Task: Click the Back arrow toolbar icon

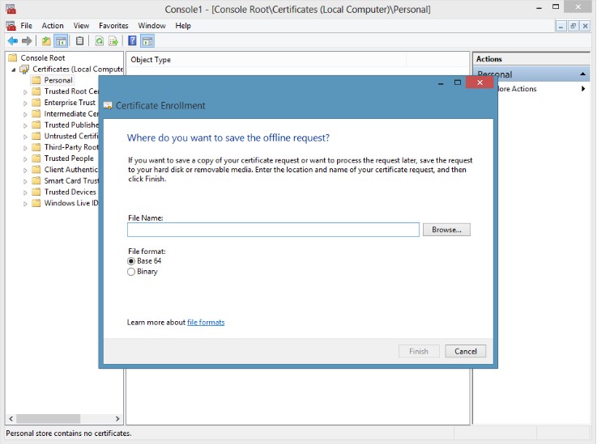Action: click(x=13, y=40)
